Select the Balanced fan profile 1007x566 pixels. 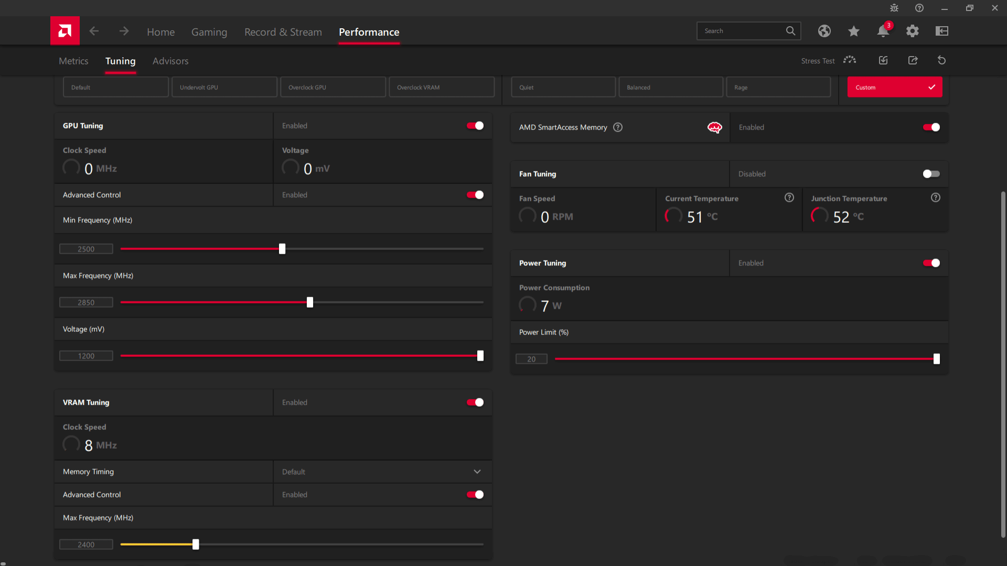(670, 87)
